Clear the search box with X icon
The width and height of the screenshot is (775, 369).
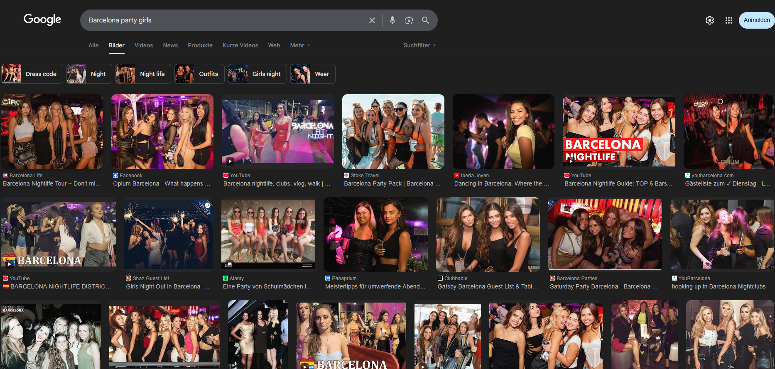372,20
